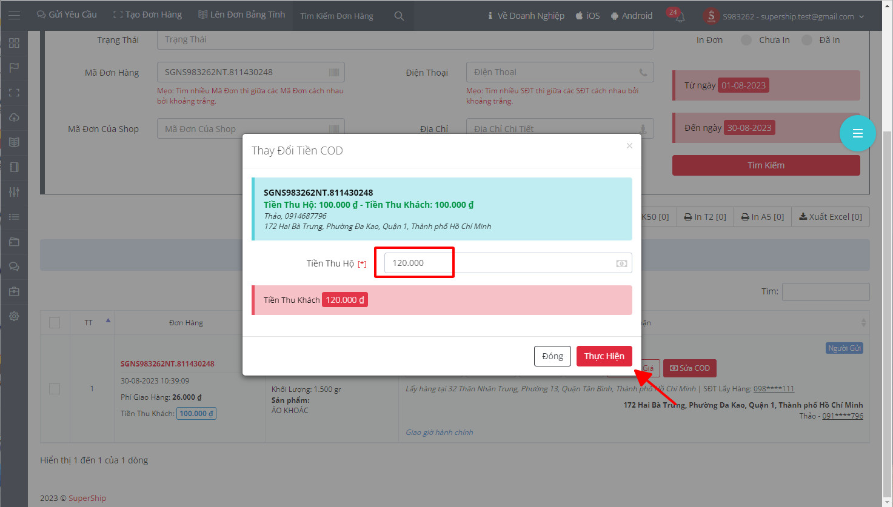The width and height of the screenshot is (893, 507).
Task: Click the chat bubbles sidebar icon
Action: tap(14, 267)
